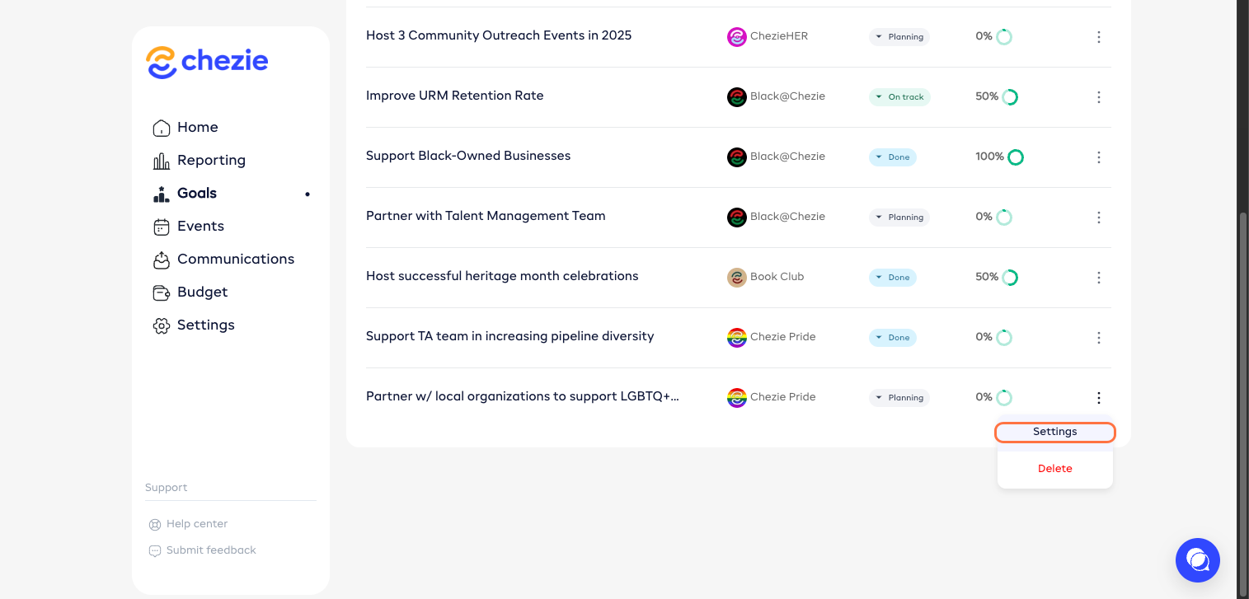The image size is (1249, 599).
Task: Click Submit feedback link
Action: pyautogui.click(x=210, y=550)
